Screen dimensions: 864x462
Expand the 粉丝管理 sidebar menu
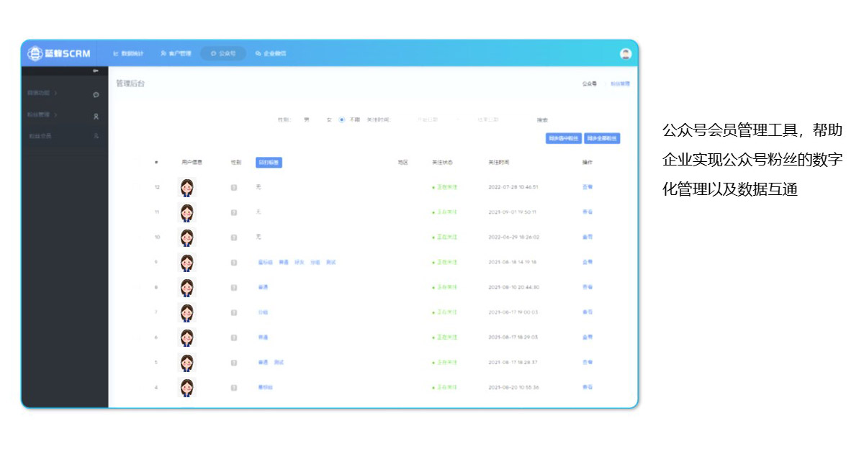point(42,115)
